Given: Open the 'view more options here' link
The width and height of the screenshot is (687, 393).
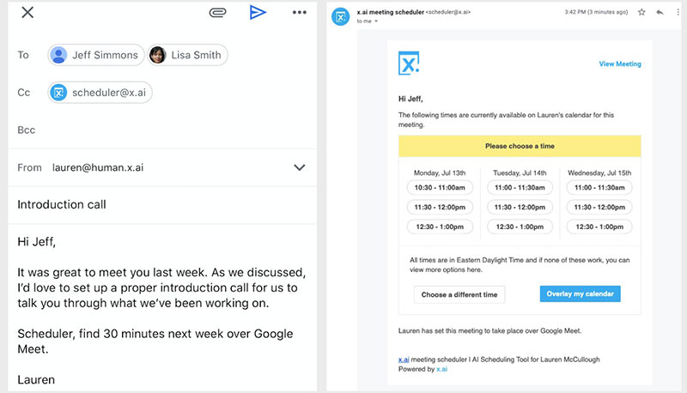Looking at the screenshot, I should [446, 270].
